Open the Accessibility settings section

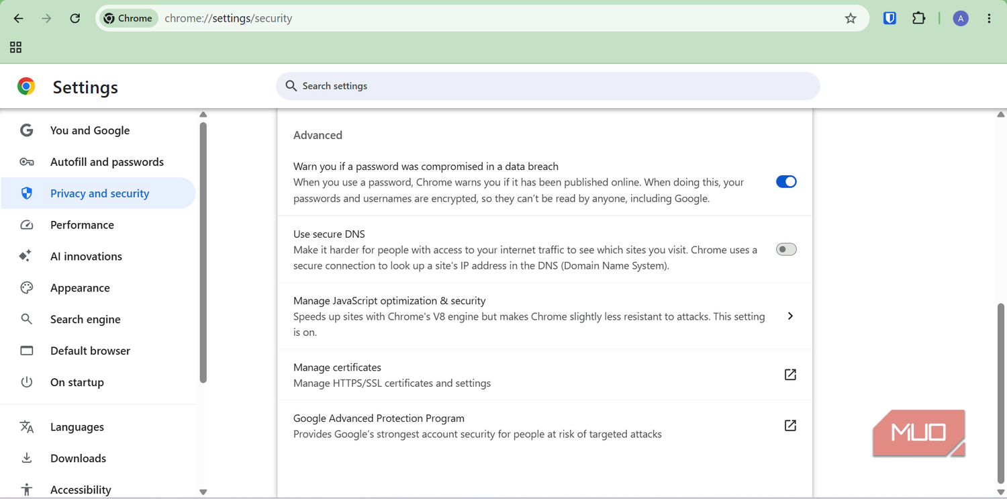tap(99, 490)
